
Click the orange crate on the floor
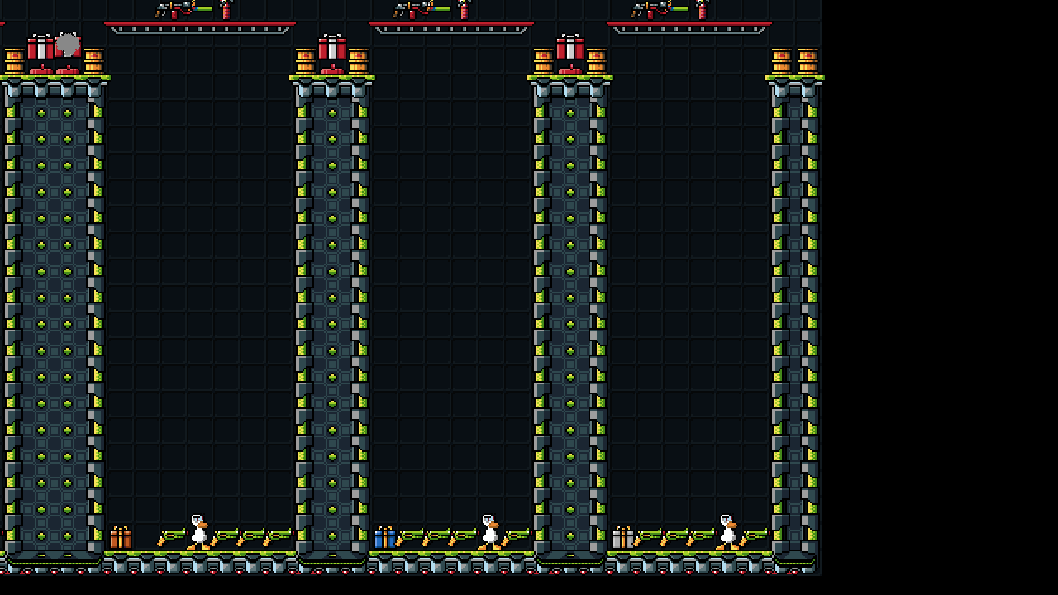tap(121, 538)
